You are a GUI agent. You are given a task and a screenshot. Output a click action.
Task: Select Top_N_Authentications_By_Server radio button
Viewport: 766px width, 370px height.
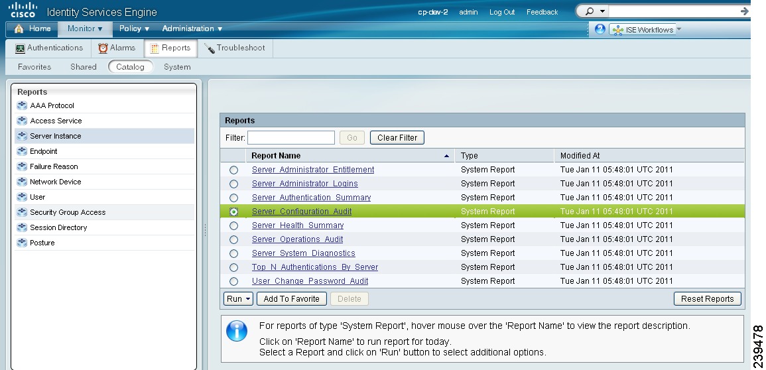pyautogui.click(x=234, y=267)
